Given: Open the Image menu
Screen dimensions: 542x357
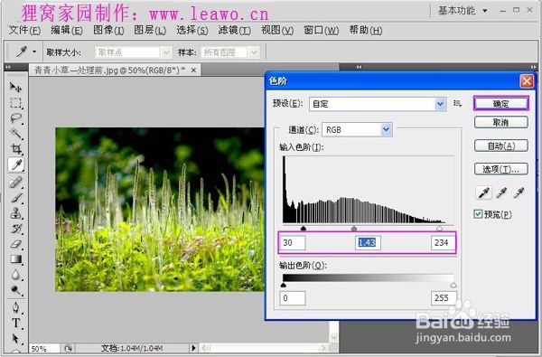Looking at the screenshot, I should [108, 31].
